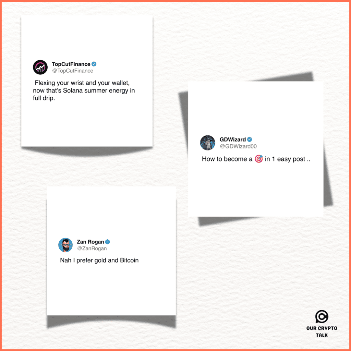Select the 'Nah I prefer gold and Bitcoin' text
The width and height of the screenshot is (351, 351).
tap(99, 261)
